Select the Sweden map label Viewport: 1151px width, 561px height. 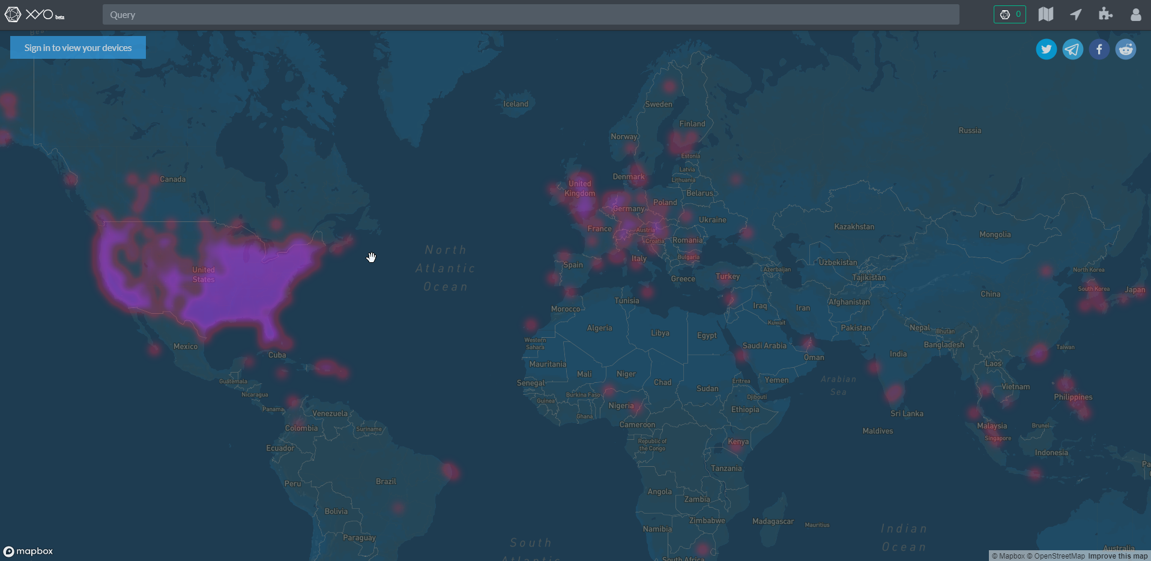[x=659, y=104]
